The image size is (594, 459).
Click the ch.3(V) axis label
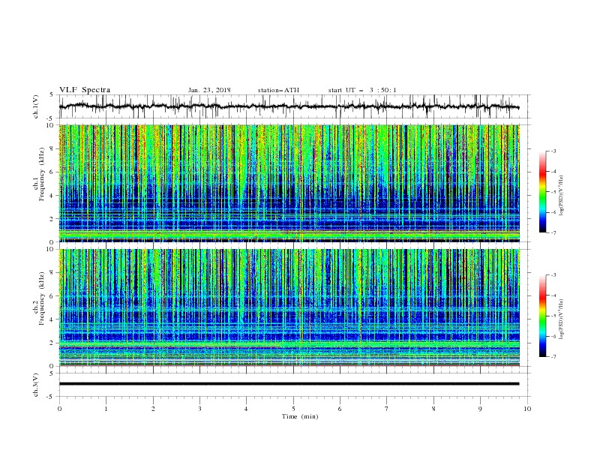[36, 385]
